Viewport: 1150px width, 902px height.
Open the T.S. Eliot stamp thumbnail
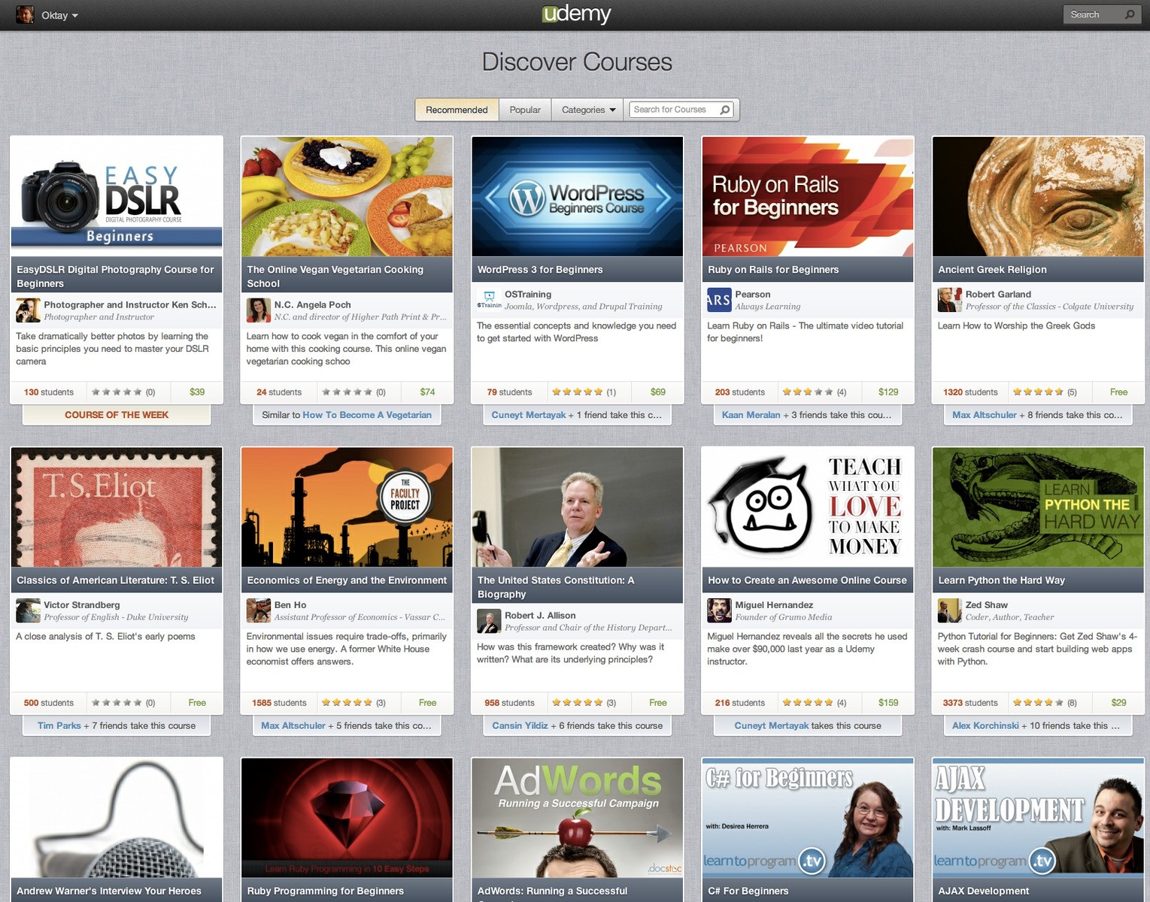point(117,507)
